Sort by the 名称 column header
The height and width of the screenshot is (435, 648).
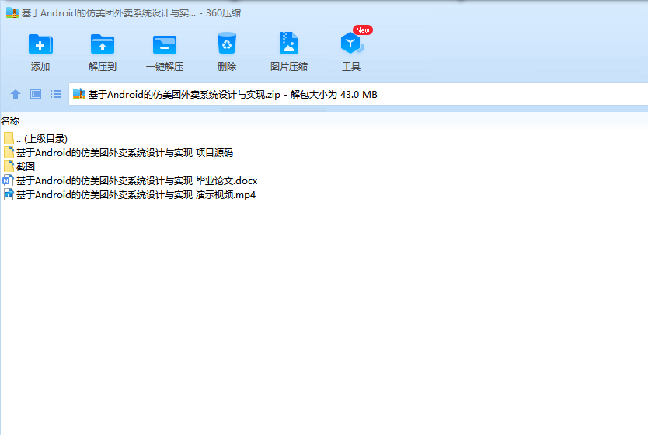pyautogui.click(x=10, y=120)
